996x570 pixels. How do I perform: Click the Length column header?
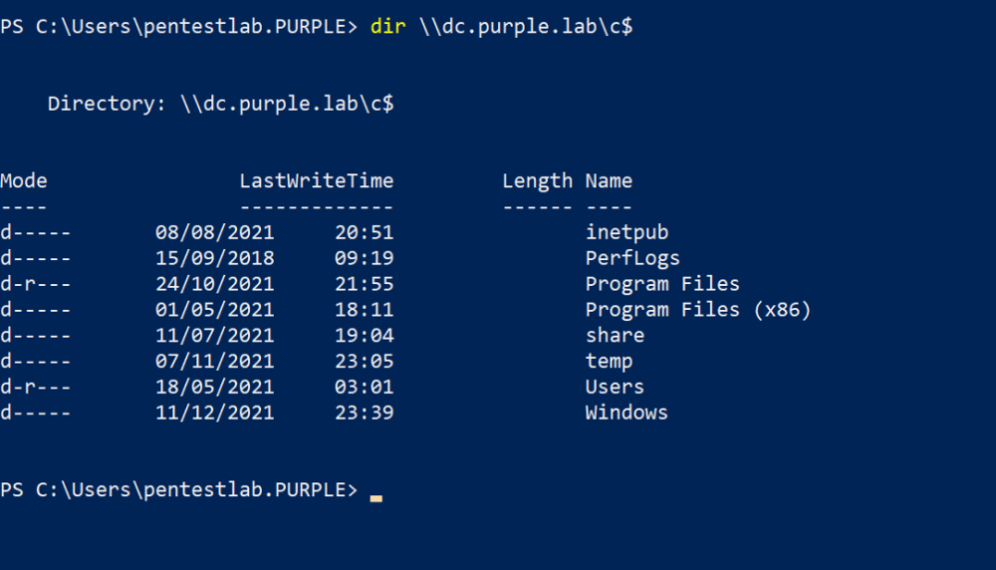click(x=537, y=181)
